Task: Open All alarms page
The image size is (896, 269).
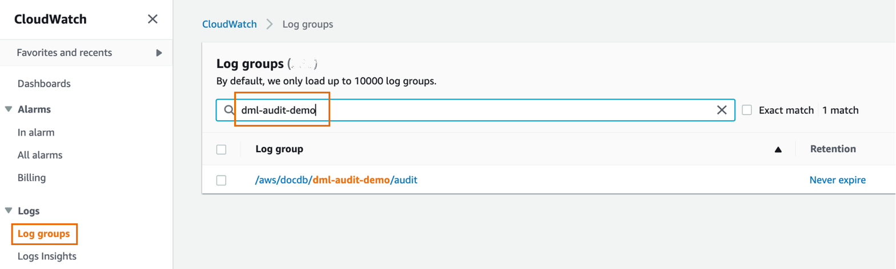Action: [40, 155]
